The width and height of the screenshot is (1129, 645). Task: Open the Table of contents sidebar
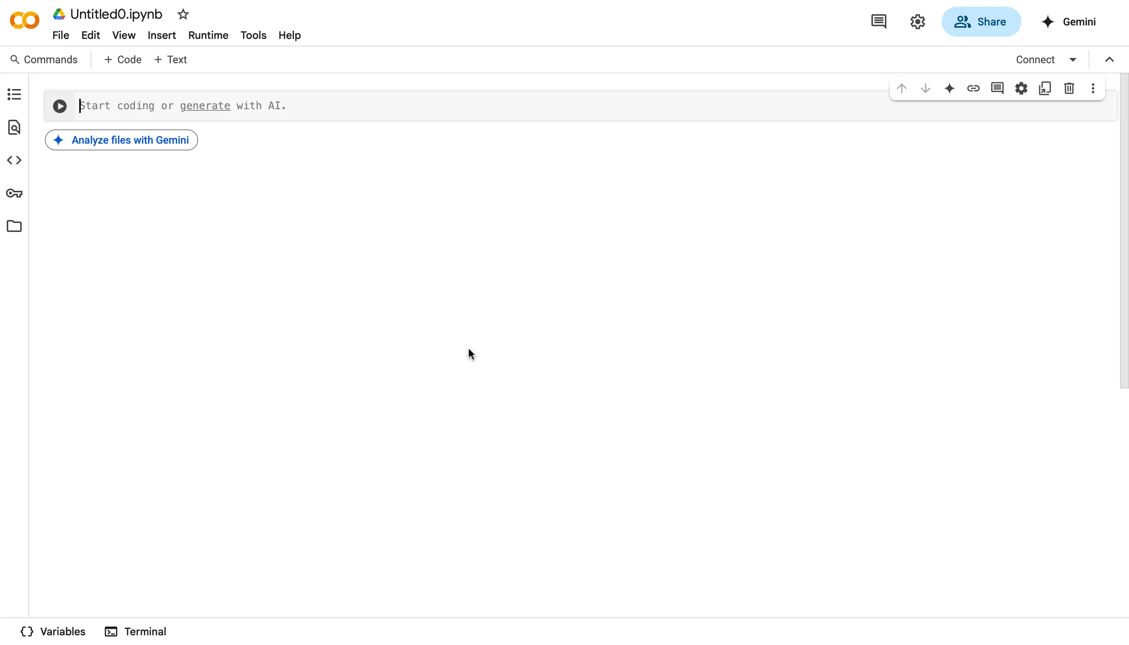click(x=14, y=94)
